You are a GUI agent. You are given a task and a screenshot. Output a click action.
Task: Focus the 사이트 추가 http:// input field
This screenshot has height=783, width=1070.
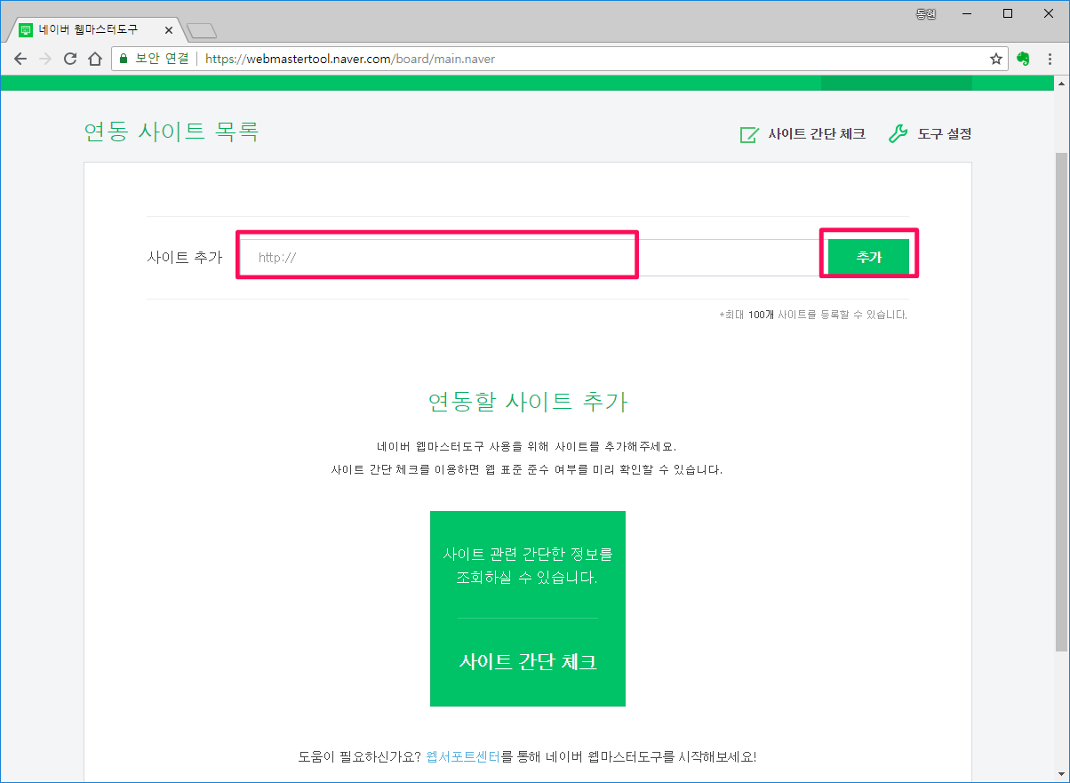tap(531, 258)
